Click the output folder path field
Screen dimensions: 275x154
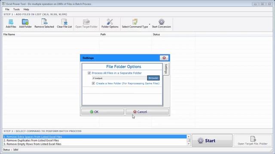tap(119, 78)
